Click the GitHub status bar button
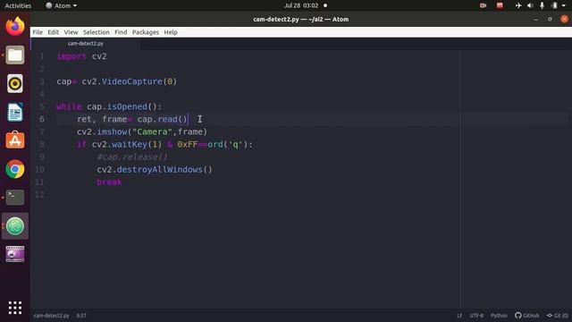The height and width of the screenshot is (322, 572). point(527,316)
